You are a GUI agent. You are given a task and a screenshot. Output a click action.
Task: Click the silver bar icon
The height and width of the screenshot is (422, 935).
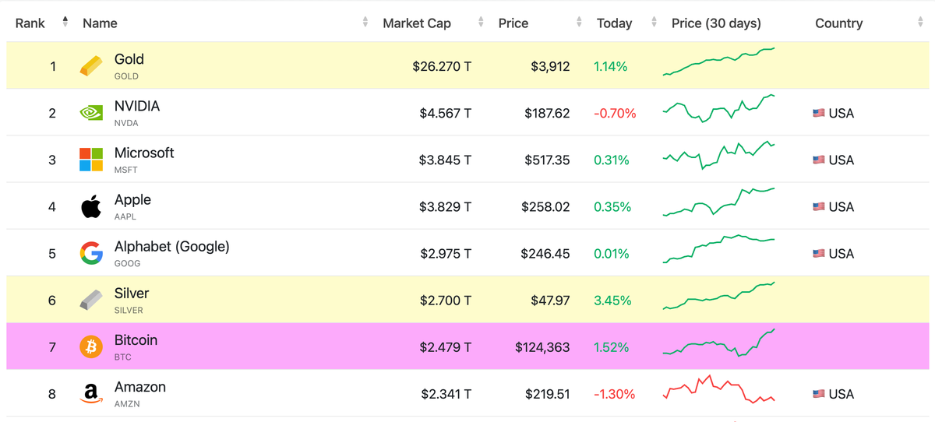(91, 301)
